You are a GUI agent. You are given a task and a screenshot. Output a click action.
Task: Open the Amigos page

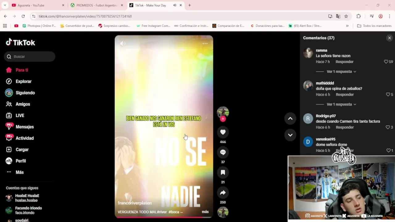point(18,104)
